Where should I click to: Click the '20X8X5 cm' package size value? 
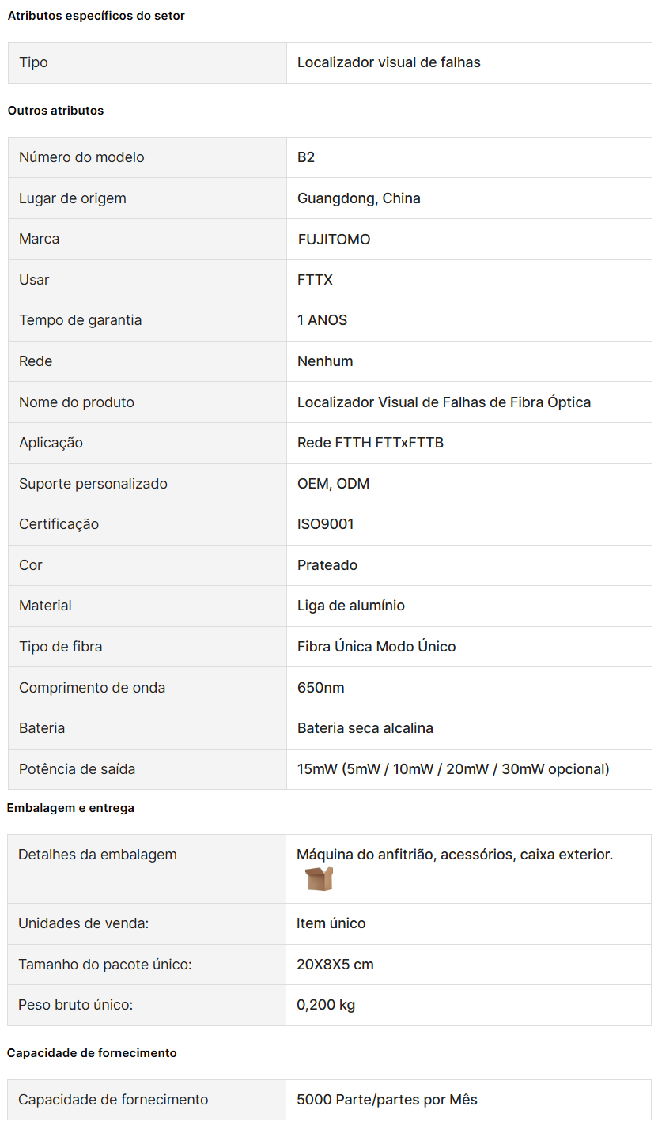point(335,965)
